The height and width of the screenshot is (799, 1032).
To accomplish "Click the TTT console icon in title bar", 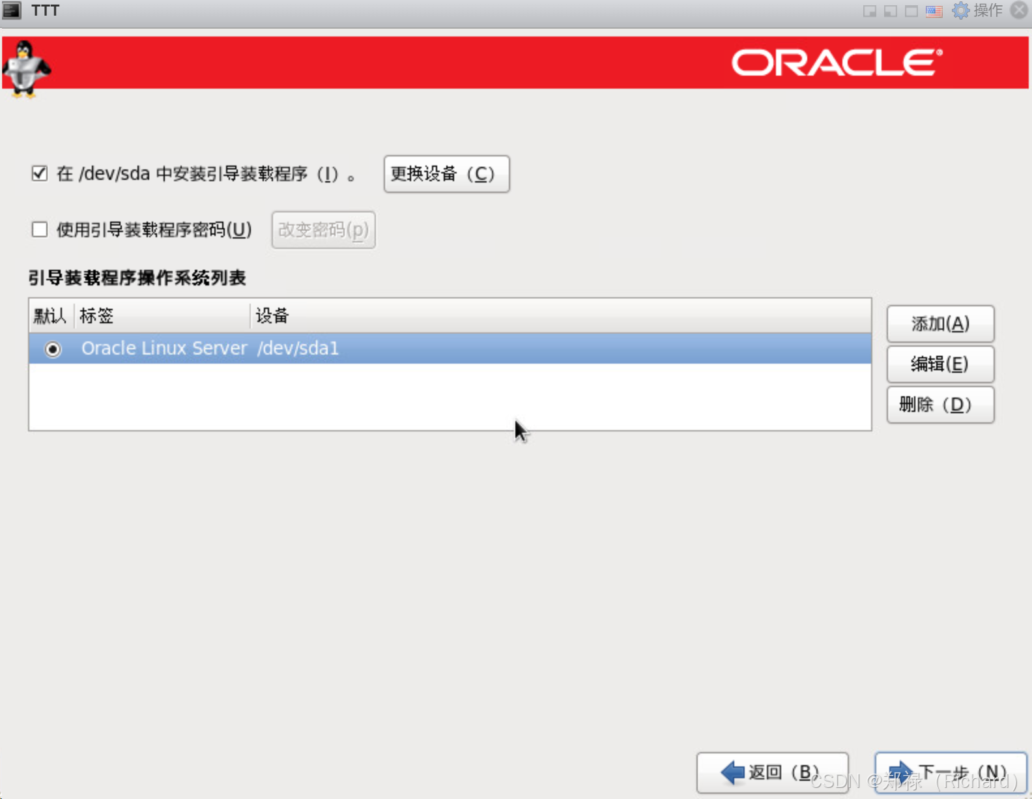I will click(x=12, y=10).
